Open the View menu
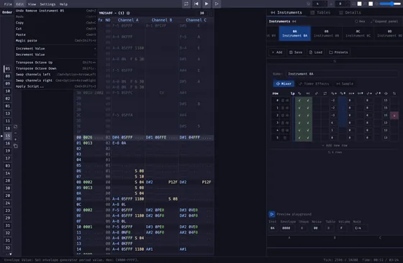 click(x=32, y=4)
